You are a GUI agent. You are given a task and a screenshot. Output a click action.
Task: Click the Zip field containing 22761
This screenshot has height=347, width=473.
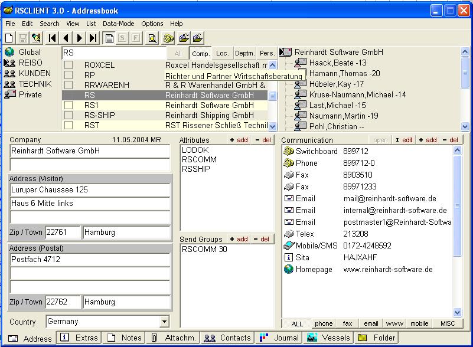tap(63, 232)
